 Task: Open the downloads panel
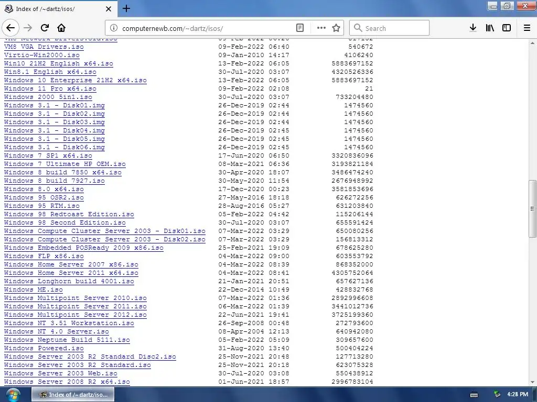[473, 28]
